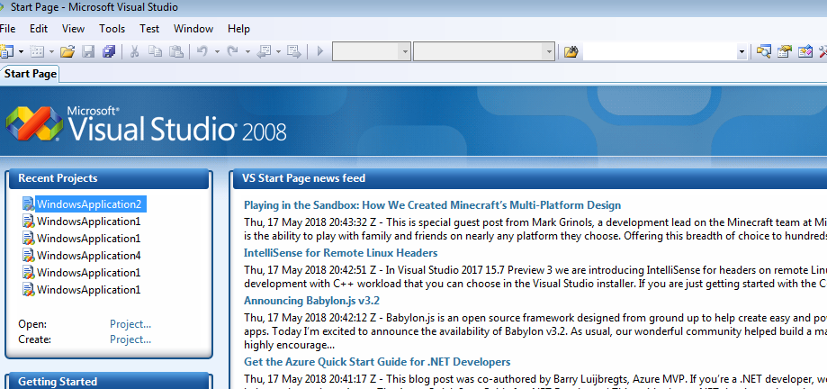827x389 pixels.
Task: Click the New Project toolbar icon
Action: pyautogui.click(x=7, y=51)
